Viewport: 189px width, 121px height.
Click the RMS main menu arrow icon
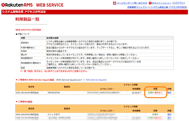coord(150,3)
